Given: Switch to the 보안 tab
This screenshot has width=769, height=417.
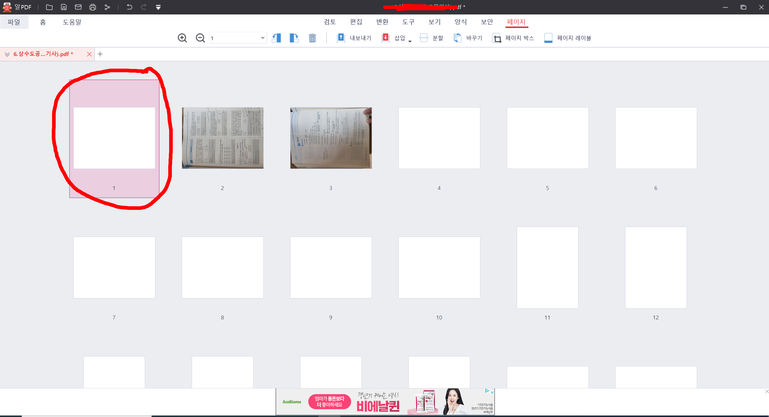Looking at the screenshot, I should pyautogui.click(x=487, y=22).
